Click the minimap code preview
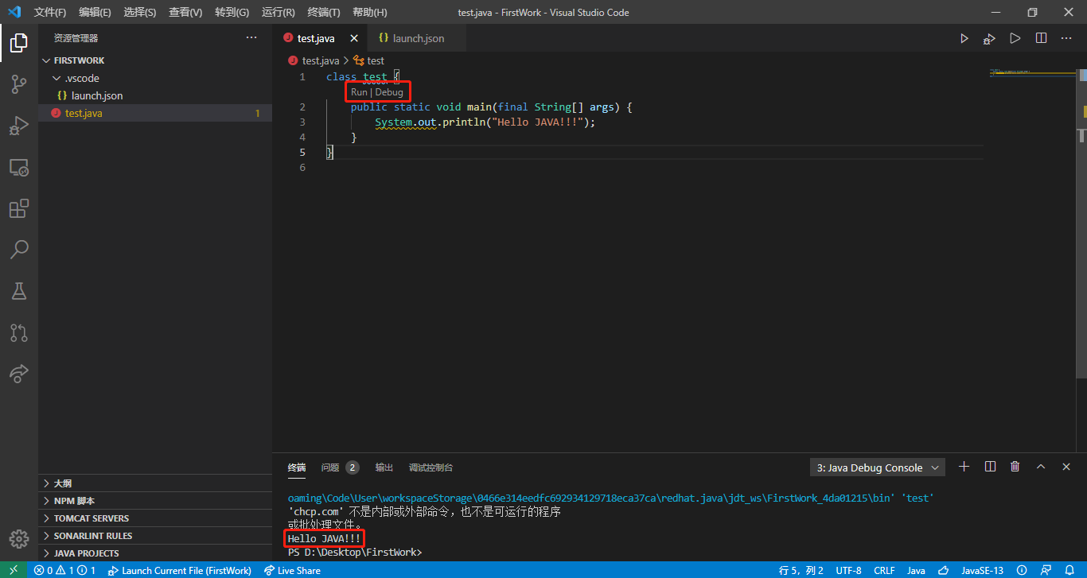Screen dimensions: 1087x578 1032,72
